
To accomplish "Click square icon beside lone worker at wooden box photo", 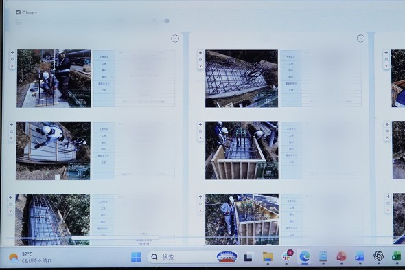I will click(x=200, y=204).
